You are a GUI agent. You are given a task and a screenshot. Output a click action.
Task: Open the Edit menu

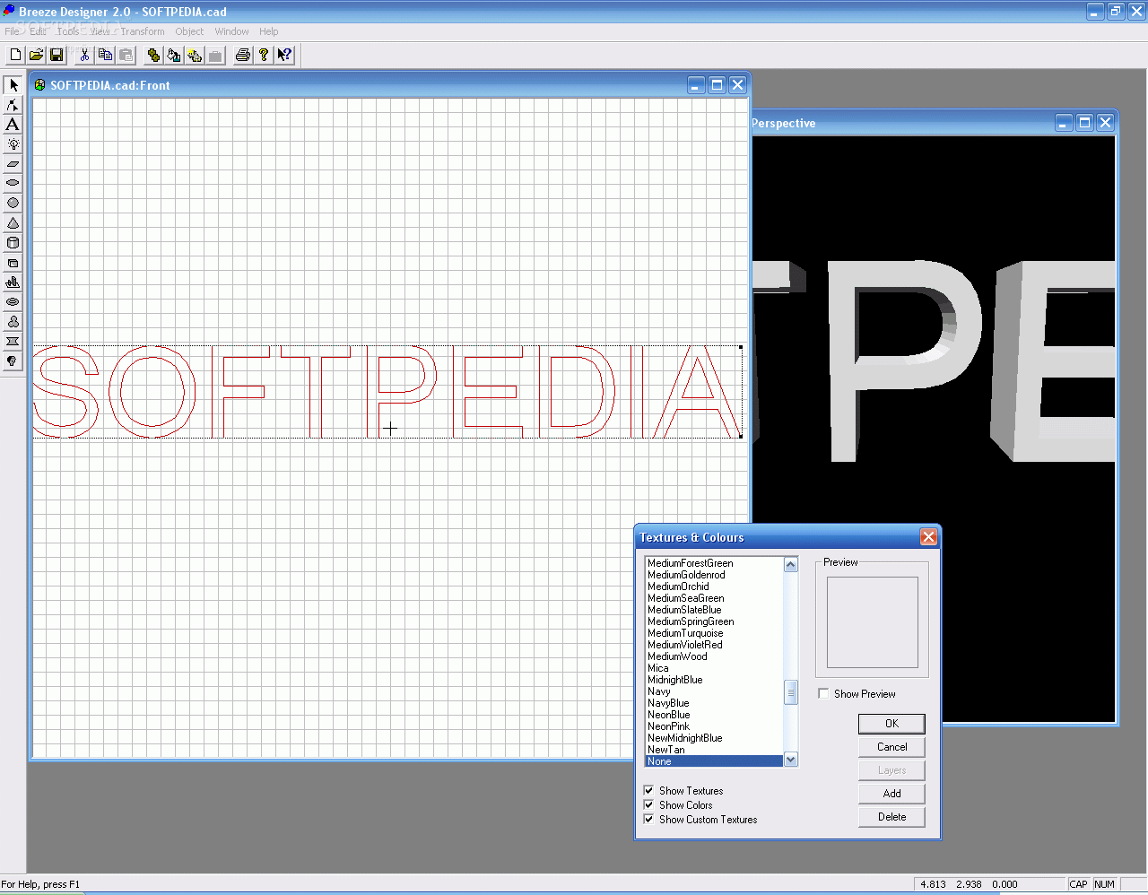click(x=38, y=31)
